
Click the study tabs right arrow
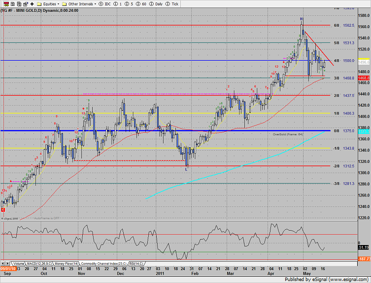[7, 264]
